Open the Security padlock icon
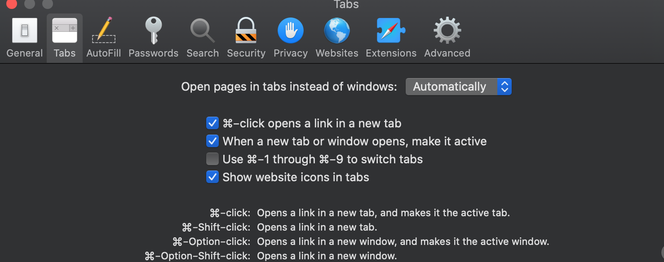Image resolution: width=664 pixels, height=262 pixels. (246, 31)
